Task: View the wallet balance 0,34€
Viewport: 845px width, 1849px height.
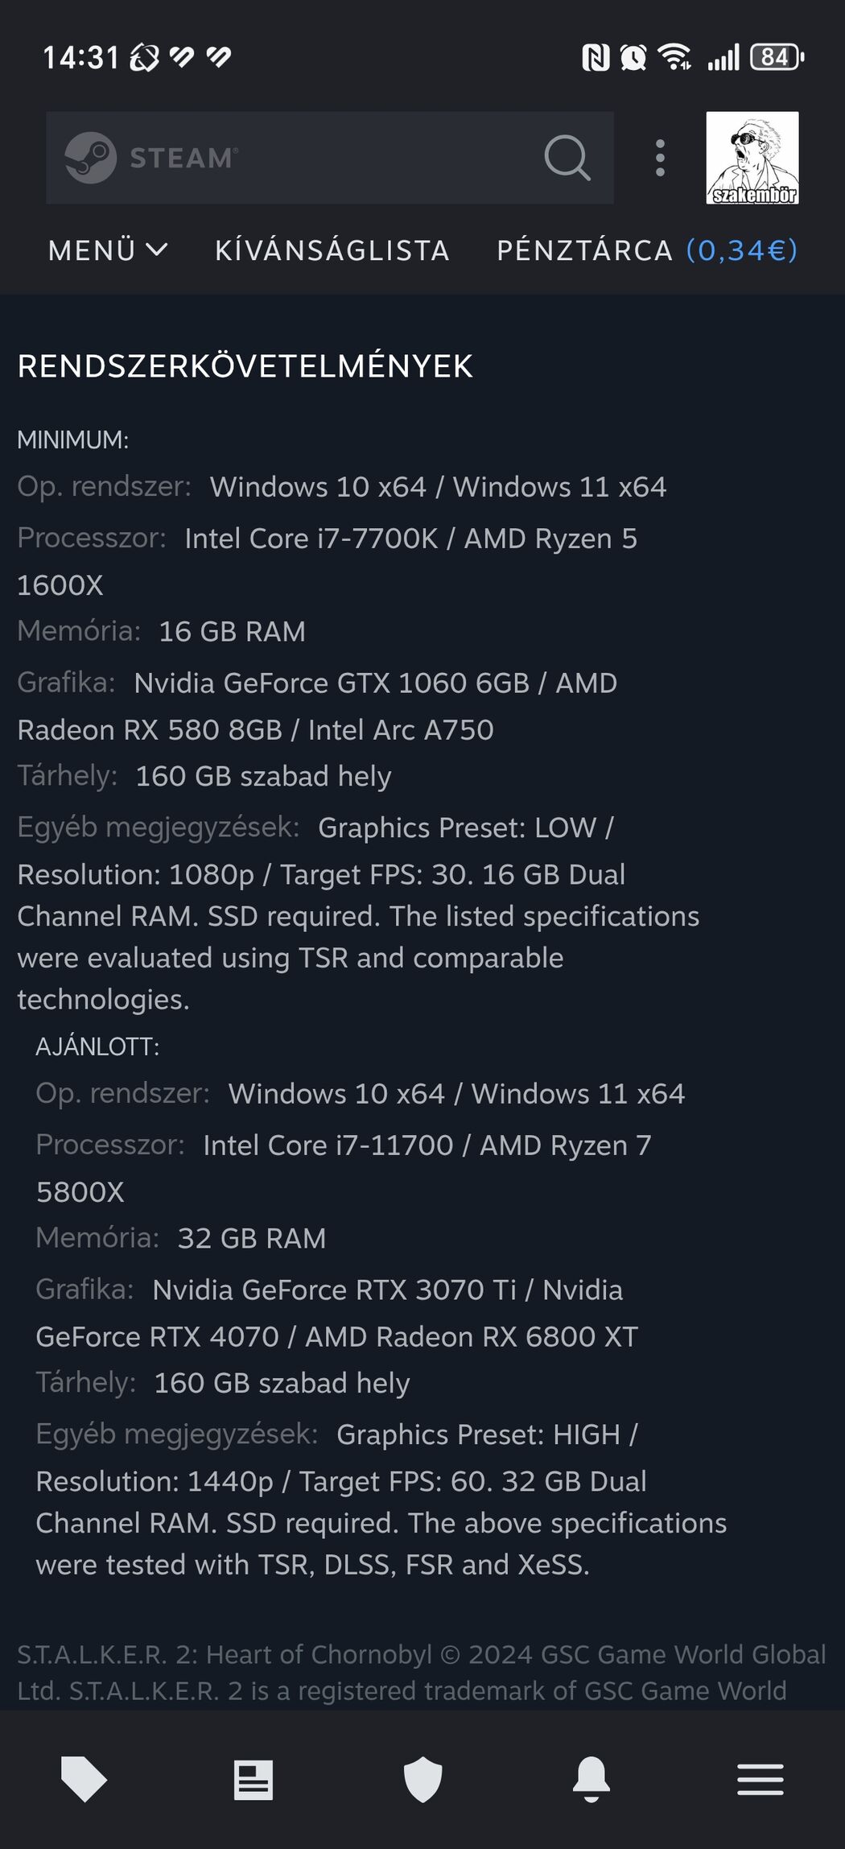Action: coord(742,250)
